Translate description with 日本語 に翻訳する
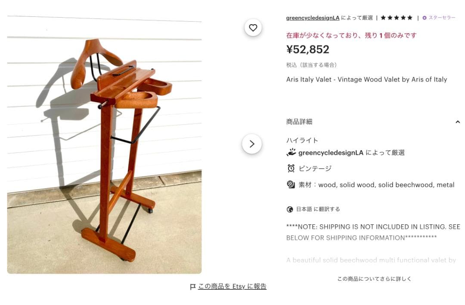This screenshot has width=465, height=305. pos(318,209)
